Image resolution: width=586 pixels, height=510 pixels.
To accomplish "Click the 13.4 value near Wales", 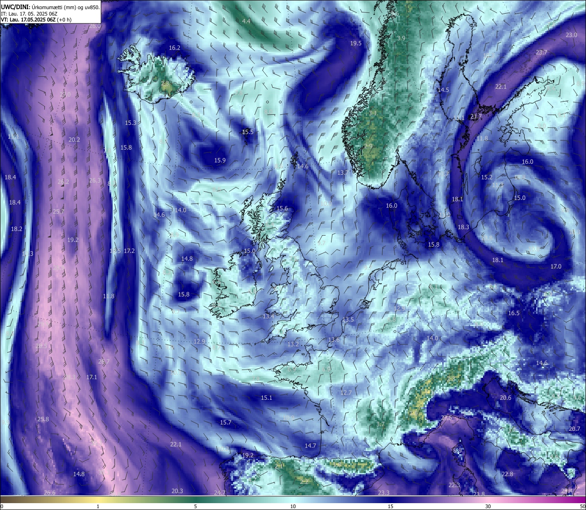I will [x=268, y=316].
